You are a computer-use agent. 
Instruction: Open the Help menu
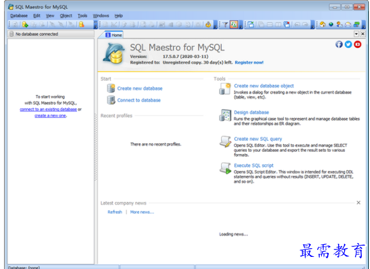pyautogui.click(x=119, y=16)
